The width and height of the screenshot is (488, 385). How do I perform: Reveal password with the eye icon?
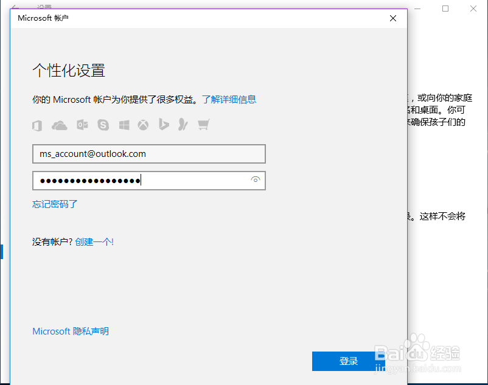tap(256, 180)
